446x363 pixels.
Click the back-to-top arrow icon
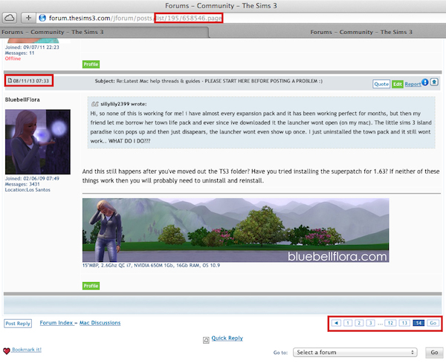point(434,82)
